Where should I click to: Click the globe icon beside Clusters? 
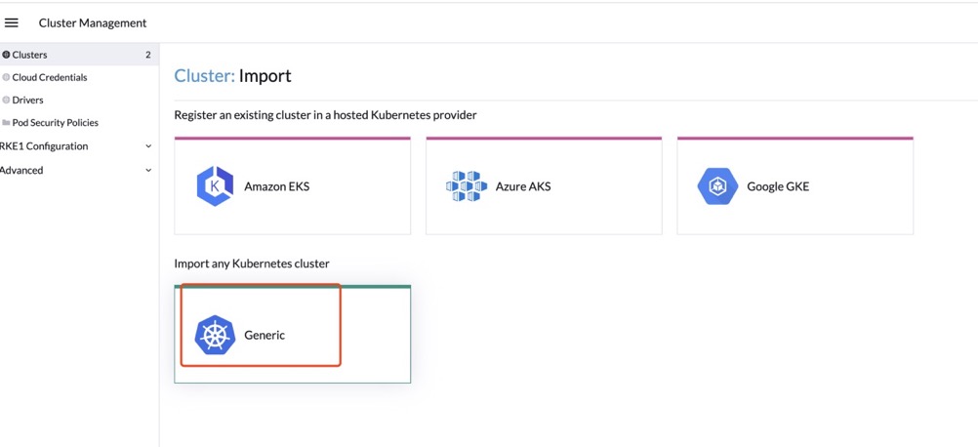click(x=6, y=55)
